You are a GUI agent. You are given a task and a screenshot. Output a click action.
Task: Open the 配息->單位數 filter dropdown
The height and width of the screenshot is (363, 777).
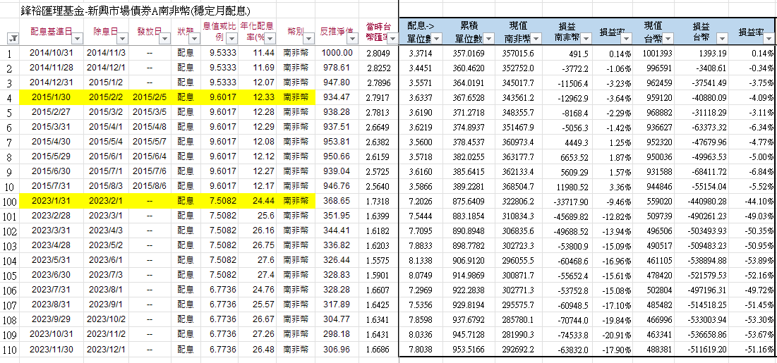pyautogui.click(x=438, y=38)
